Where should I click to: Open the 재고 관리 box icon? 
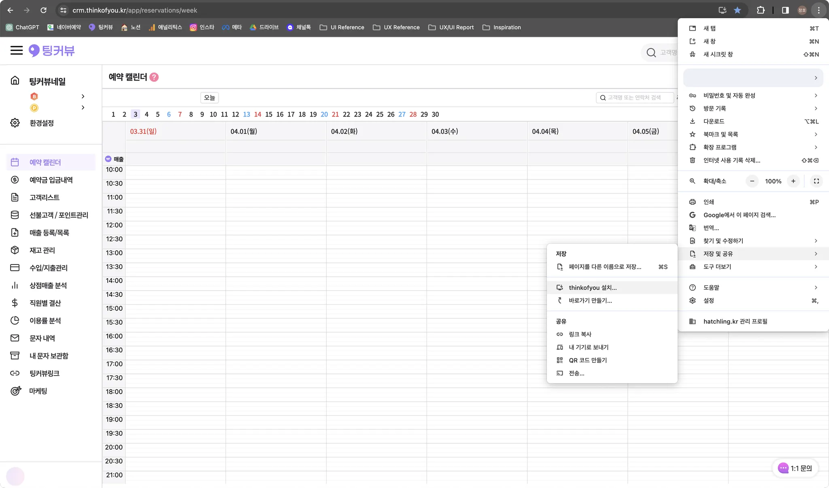(x=15, y=250)
